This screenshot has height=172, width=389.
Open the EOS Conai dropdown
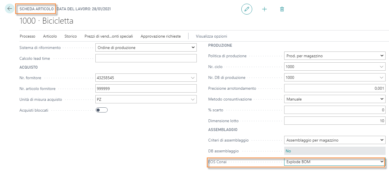click(x=382, y=162)
